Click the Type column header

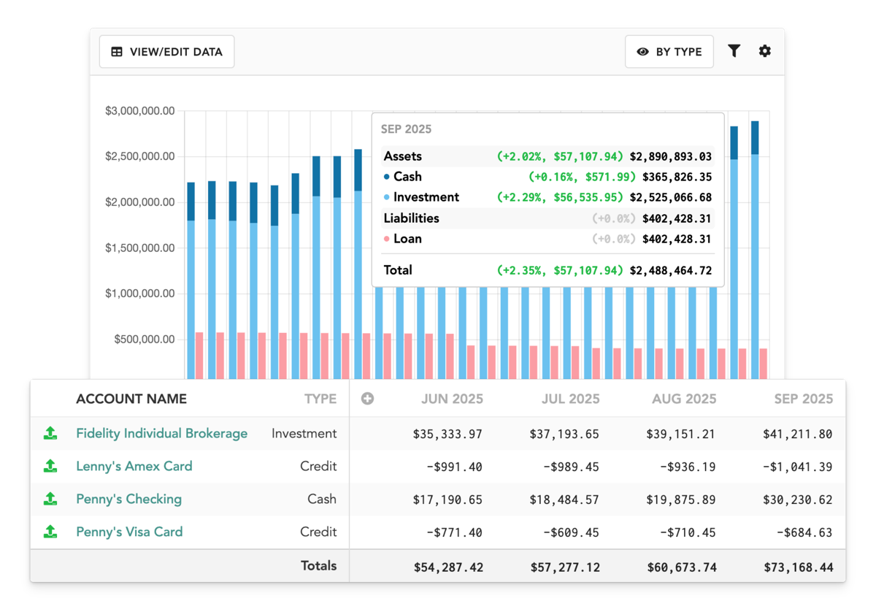[x=320, y=399]
